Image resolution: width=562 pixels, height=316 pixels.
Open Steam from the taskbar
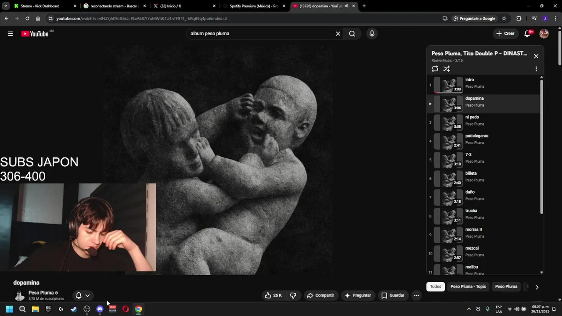[74, 309]
